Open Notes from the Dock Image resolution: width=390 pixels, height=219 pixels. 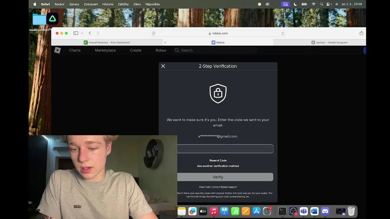[x=182, y=211]
